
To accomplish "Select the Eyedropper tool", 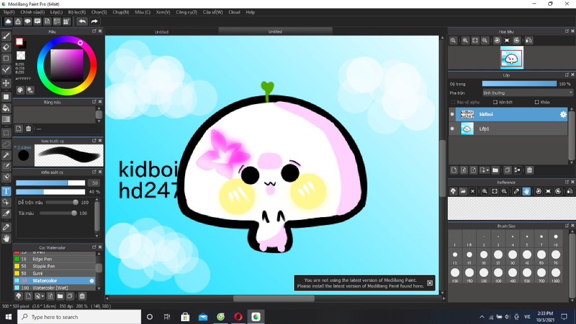I will (6, 227).
